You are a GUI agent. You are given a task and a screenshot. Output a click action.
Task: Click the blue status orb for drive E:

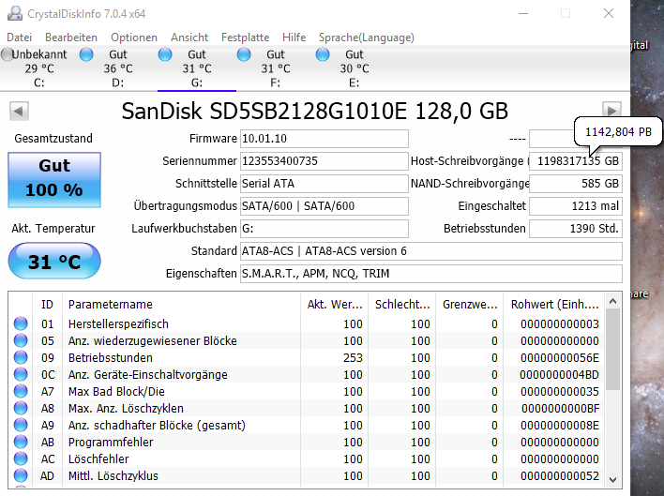[x=323, y=54]
